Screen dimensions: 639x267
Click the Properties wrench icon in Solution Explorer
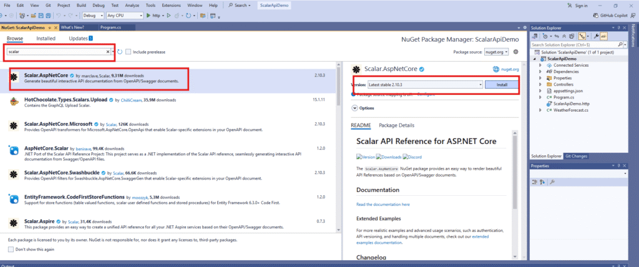pos(597,36)
